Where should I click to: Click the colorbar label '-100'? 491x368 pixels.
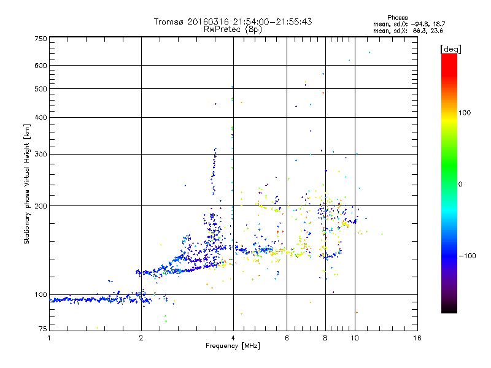click(x=467, y=256)
